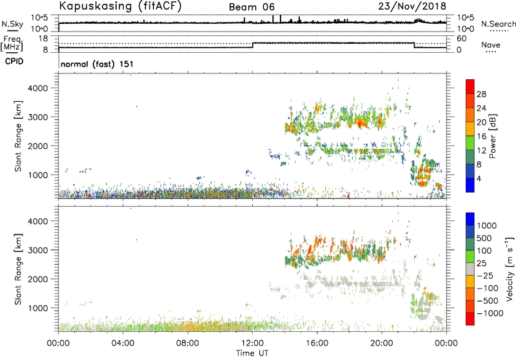This screenshot has width=516, height=357.
Task: Pick the blue bottom segment of power colorbar
Action: (x=470, y=185)
